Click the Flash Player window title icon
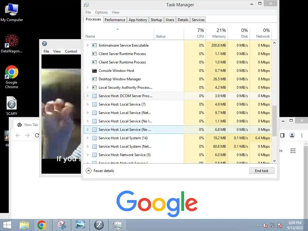 pos(45,44)
